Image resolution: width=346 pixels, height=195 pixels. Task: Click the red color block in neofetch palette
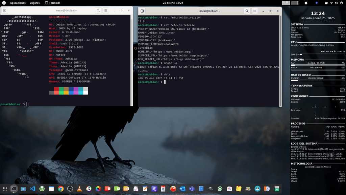(56, 89)
